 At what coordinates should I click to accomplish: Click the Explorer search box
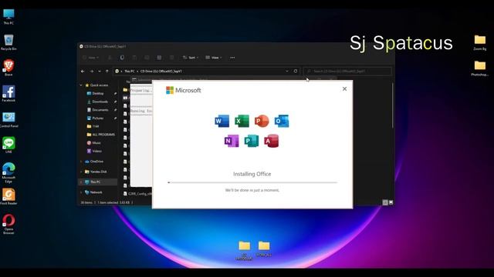348,72
